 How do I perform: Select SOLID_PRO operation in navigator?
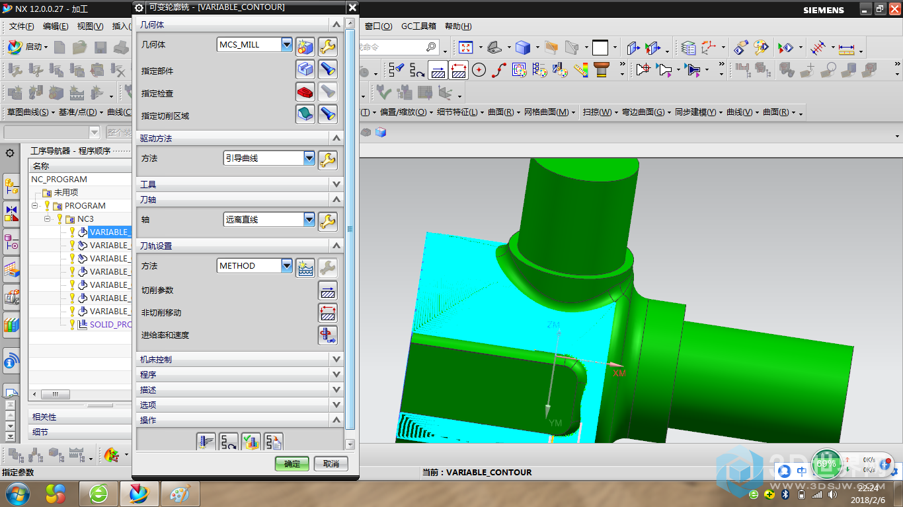coord(111,325)
